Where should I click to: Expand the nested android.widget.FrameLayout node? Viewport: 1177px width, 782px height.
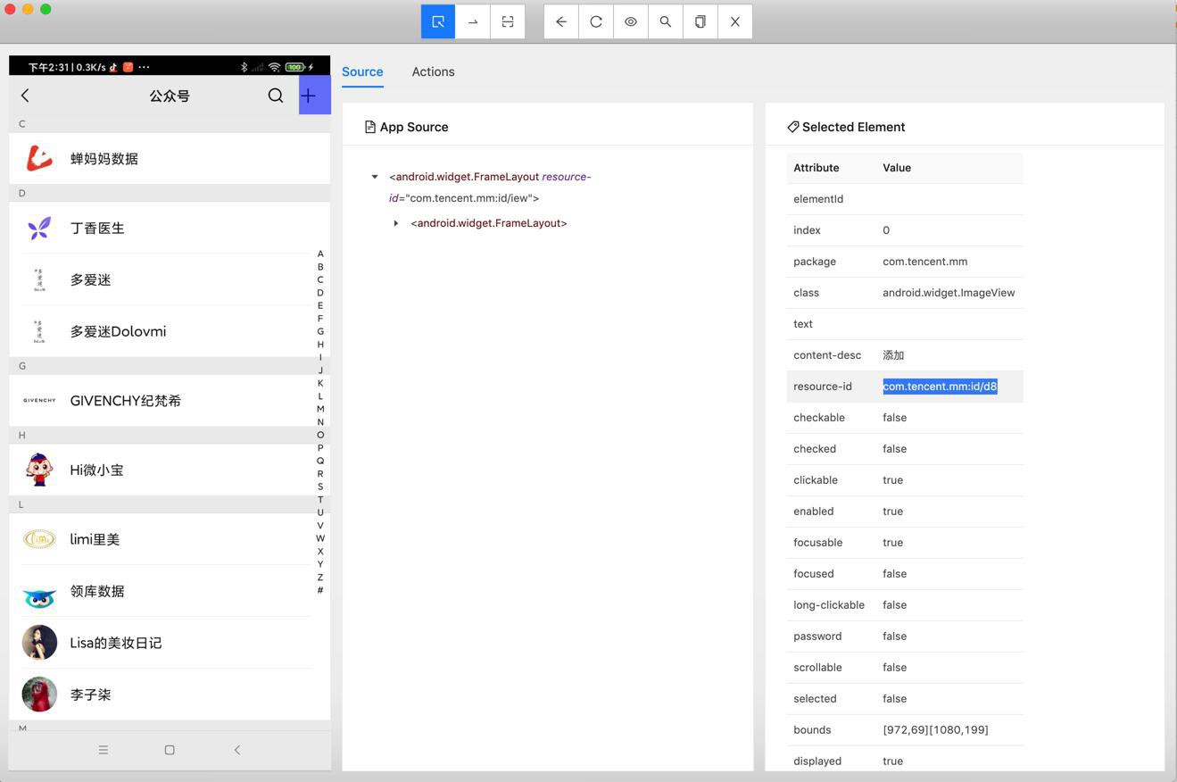click(x=396, y=223)
